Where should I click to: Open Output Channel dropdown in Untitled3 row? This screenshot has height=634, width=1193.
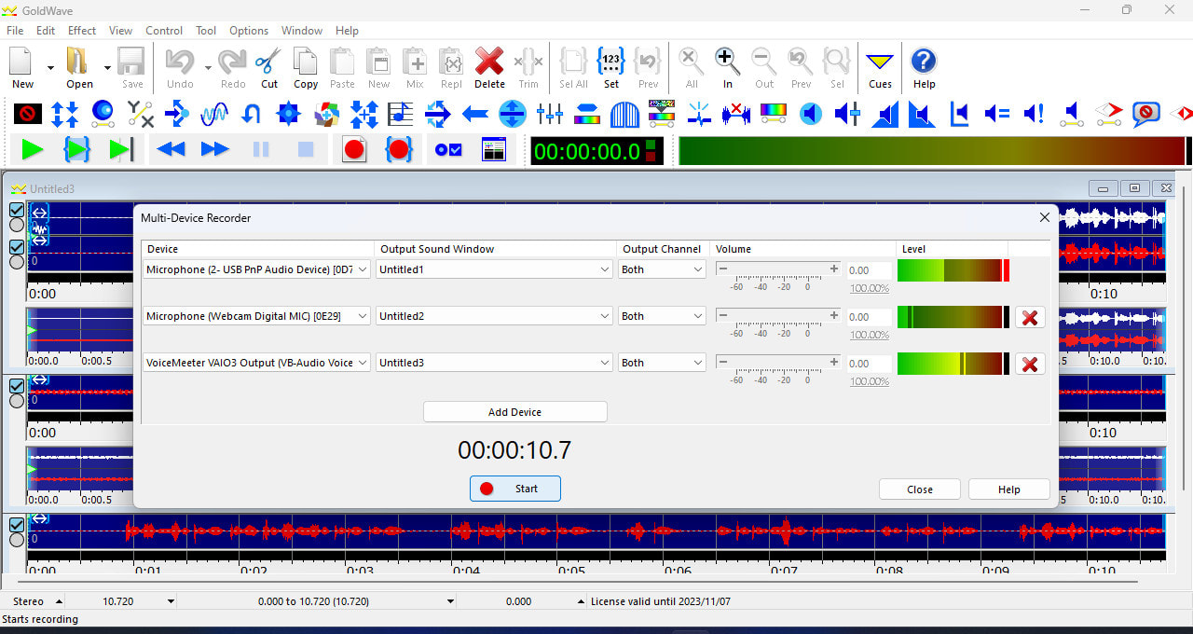click(x=662, y=363)
